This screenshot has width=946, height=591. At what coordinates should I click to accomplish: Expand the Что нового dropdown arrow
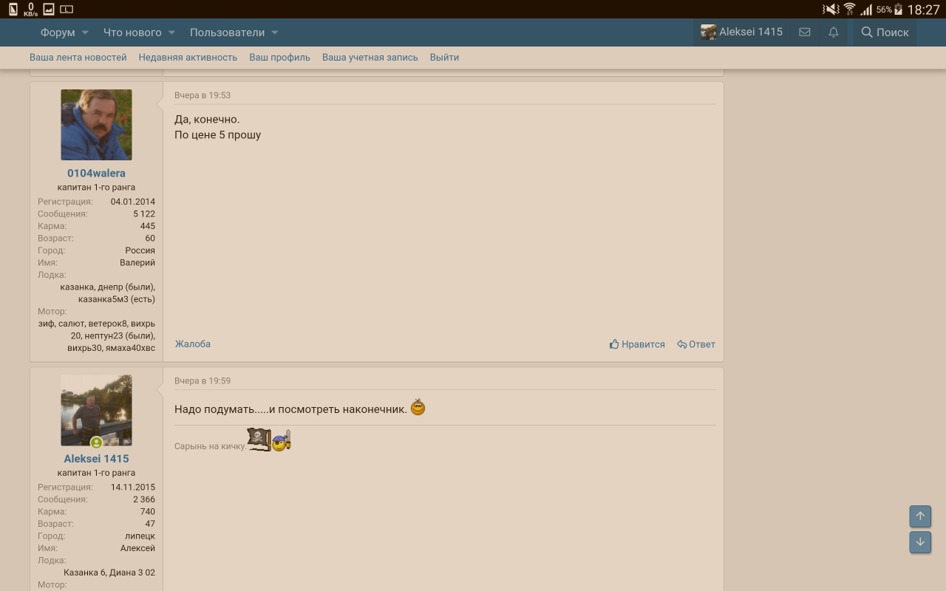pos(171,33)
